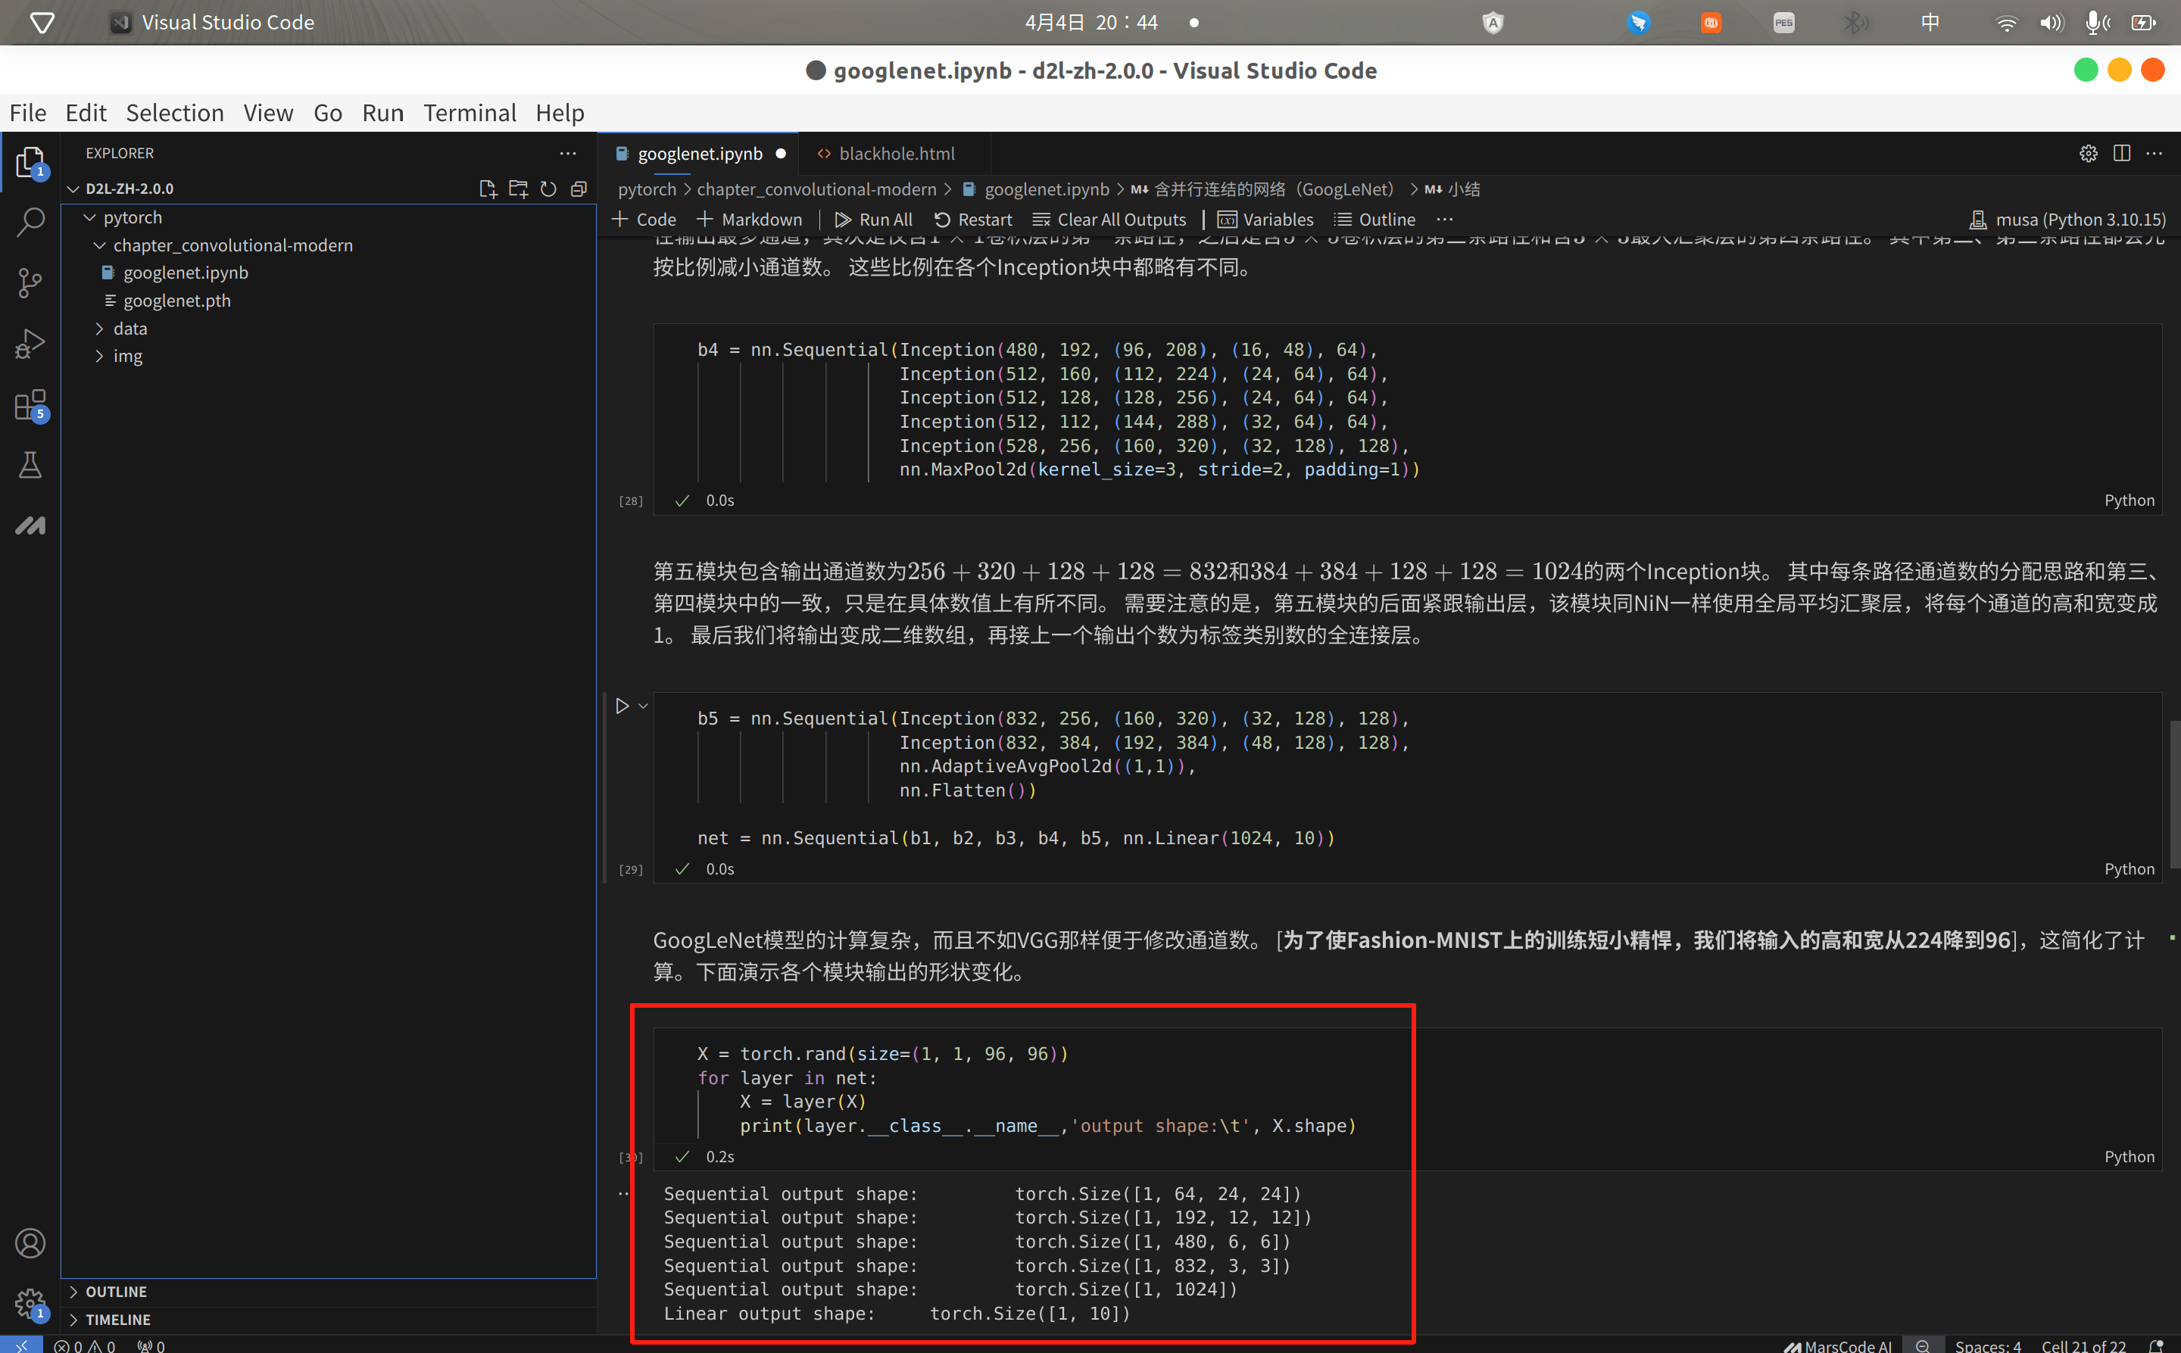
Task: Expand the OUTLINE section
Action: (115, 1291)
